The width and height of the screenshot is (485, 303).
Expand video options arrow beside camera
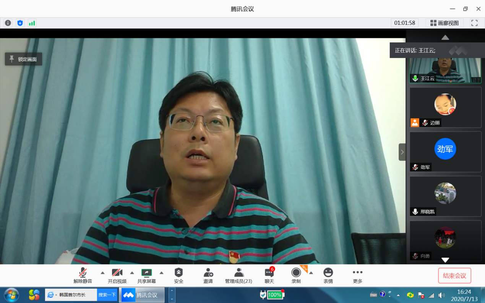pyautogui.click(x=132, y=273)
